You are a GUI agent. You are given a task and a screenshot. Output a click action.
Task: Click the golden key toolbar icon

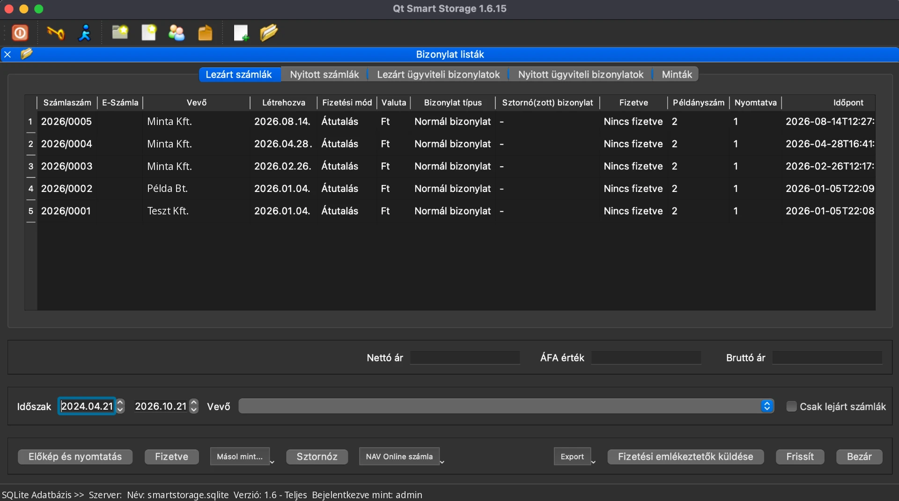pyautogui.click(x=56, y=33)
